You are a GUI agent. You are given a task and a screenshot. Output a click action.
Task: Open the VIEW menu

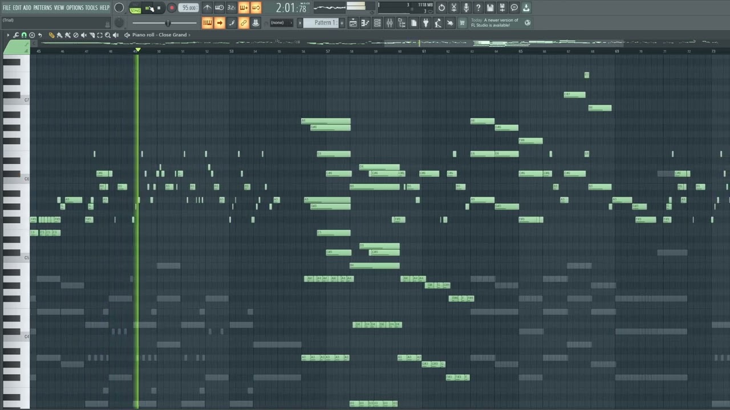pos(59,8)
